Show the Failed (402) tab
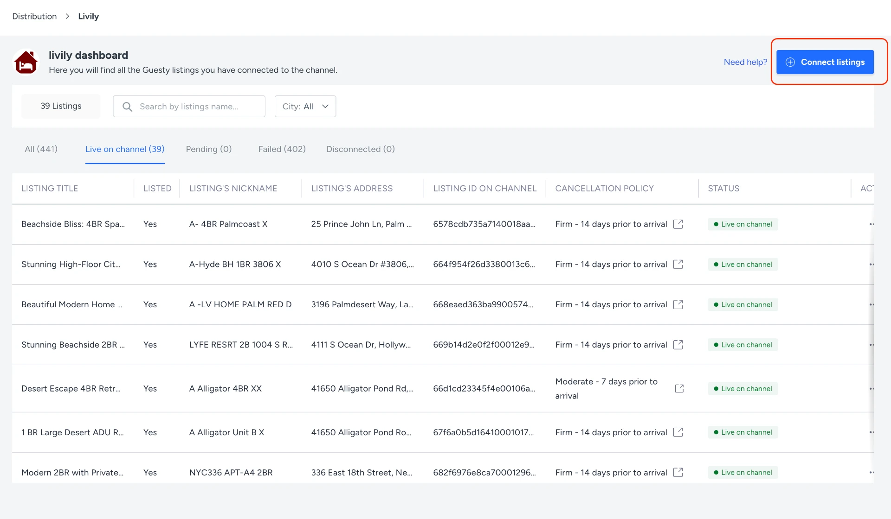This screenshot has height=519, width=891. tap(282, 149)
